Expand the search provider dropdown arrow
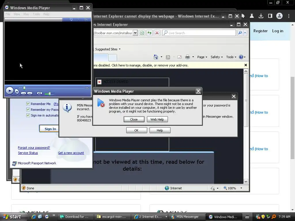 (x=245, y=33)
